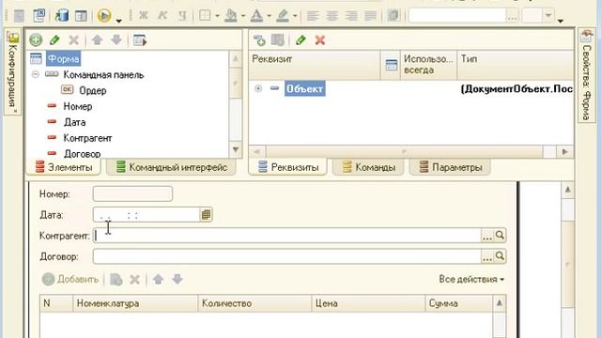601x338 pixels.
Task: Click the form layout icon next to the database icon
Action: (x=81, y=15)
